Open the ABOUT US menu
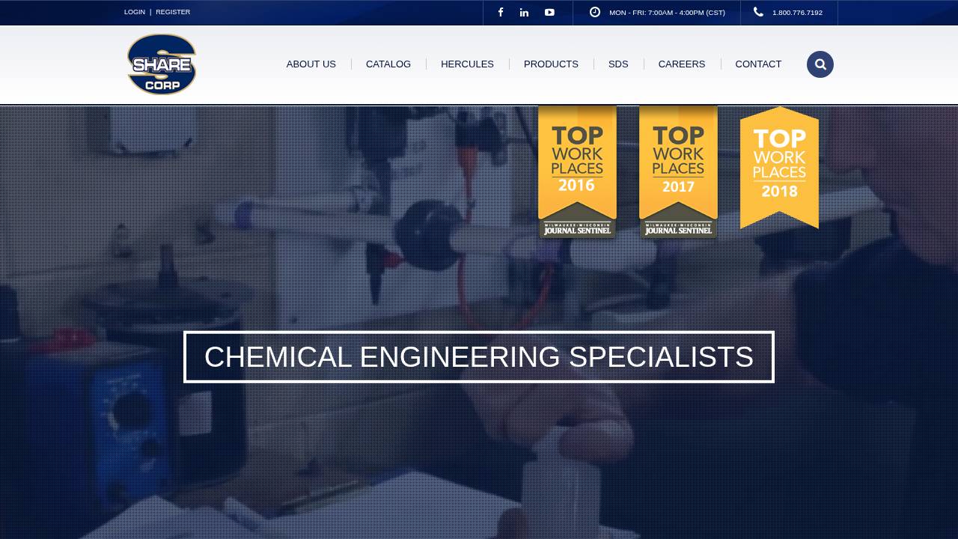 (x=311, y=64)
